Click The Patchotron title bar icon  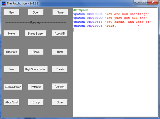[3, 3]
